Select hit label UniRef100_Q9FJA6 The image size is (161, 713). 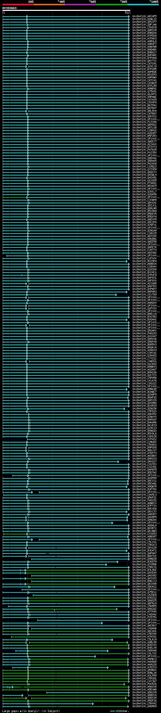coord(144,25)
